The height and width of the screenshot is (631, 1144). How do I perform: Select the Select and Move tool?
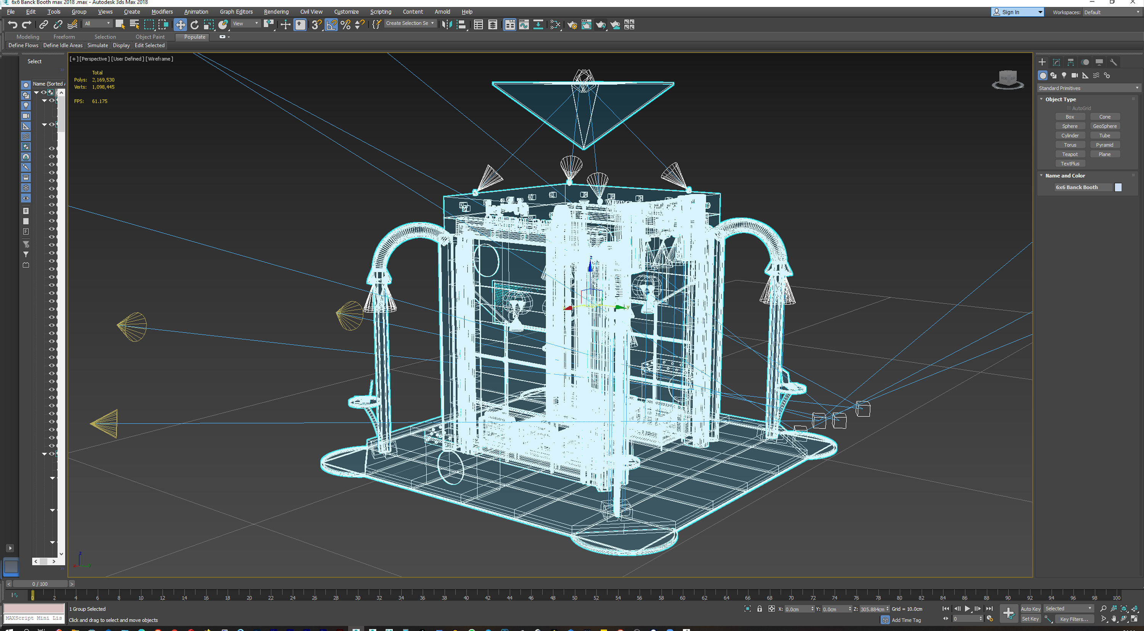pos(180,24)
